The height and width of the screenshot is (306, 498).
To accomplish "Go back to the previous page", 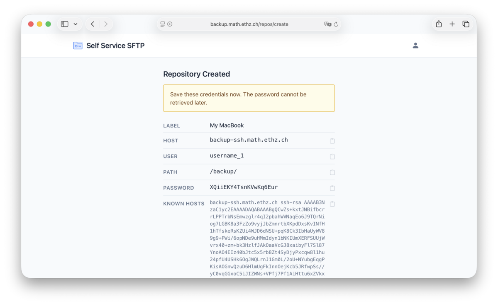I will (x=93, y=24).
